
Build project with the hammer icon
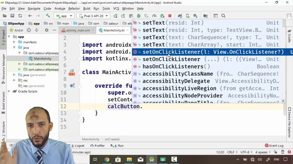48,16
